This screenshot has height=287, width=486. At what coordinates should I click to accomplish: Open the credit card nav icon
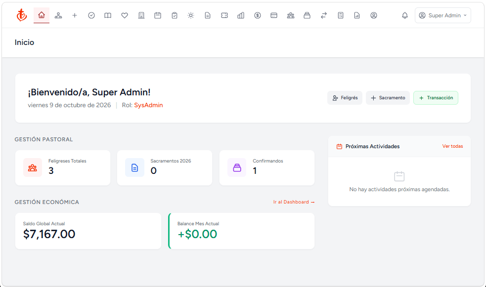click(274, 15)
